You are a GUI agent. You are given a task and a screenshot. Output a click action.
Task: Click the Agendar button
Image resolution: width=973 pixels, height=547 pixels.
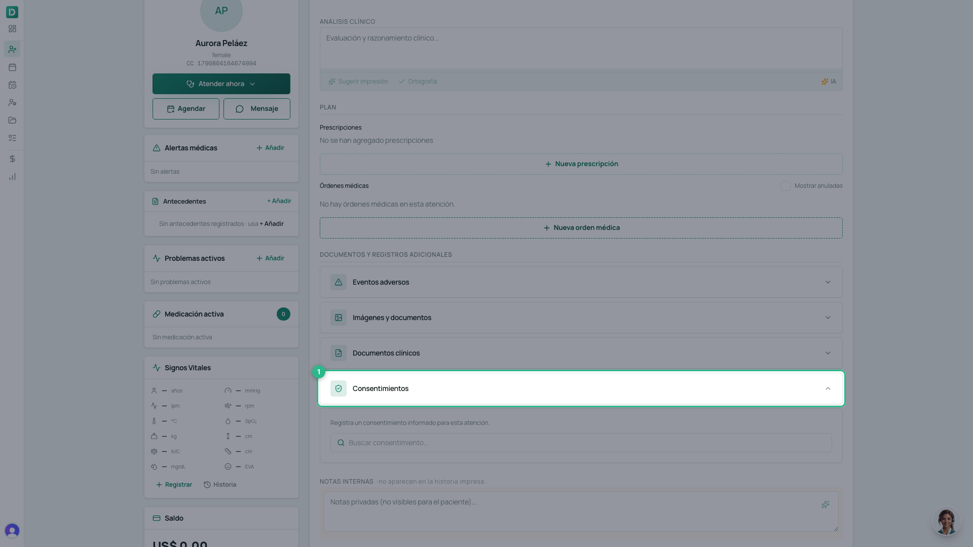tap(185, 109)
